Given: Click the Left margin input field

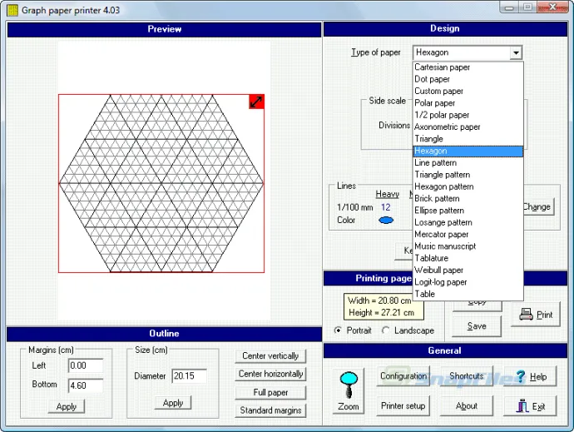Looking at the screenshot, I should pyautogui.click(x=86, y=365).
